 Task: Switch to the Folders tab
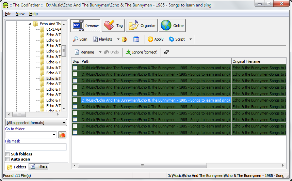(17, 167)
